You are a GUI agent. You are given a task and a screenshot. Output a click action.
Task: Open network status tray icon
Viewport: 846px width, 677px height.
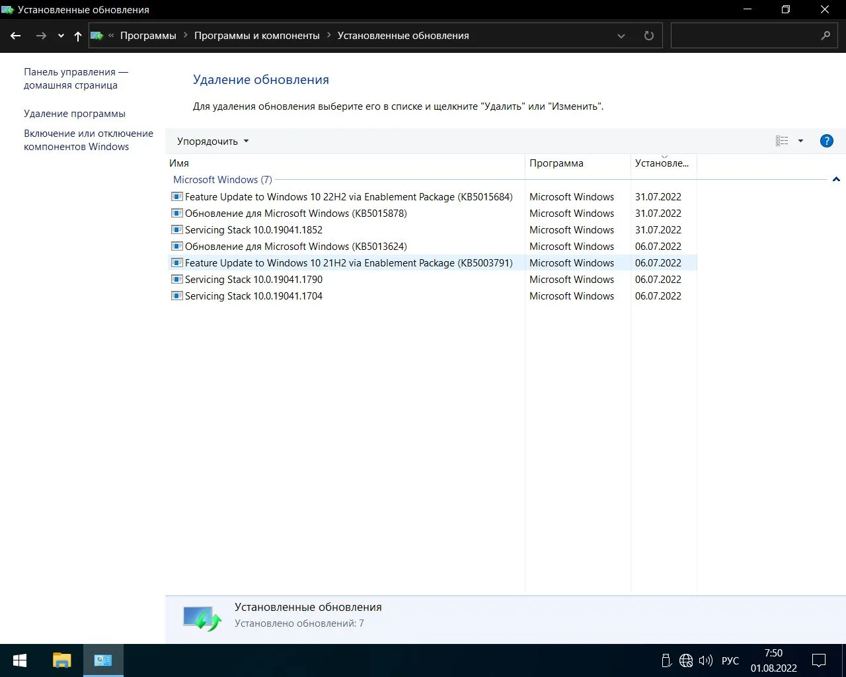pos(686,660)
